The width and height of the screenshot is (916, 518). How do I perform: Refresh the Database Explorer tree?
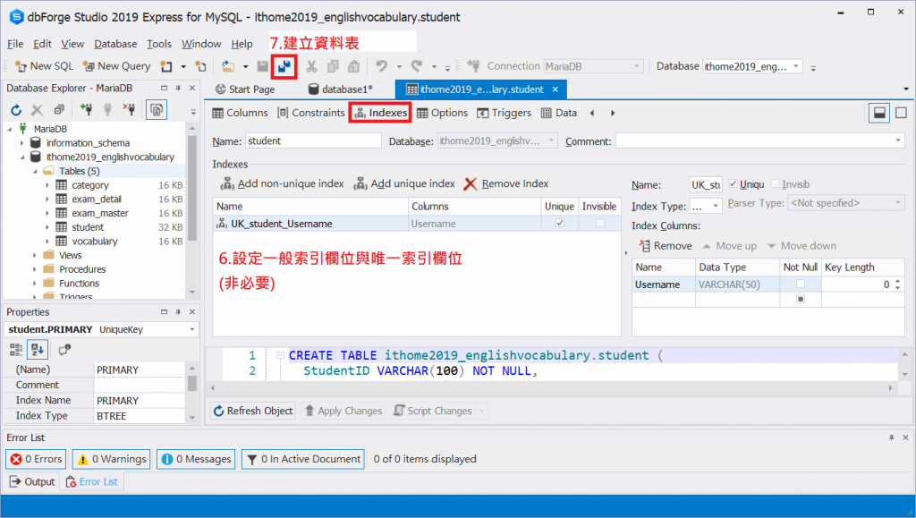point(16,110)
